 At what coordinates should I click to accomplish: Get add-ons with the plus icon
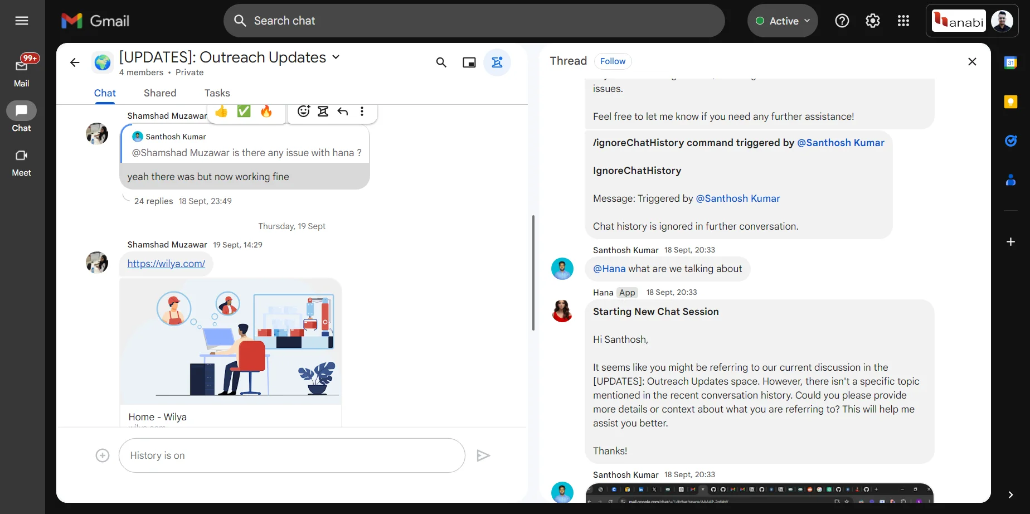[x=1010, y=241]
